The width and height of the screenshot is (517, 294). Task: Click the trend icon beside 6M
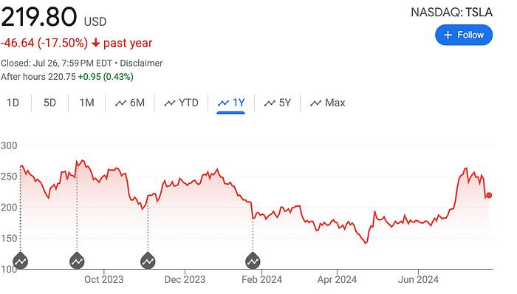[x=120, y=103]
